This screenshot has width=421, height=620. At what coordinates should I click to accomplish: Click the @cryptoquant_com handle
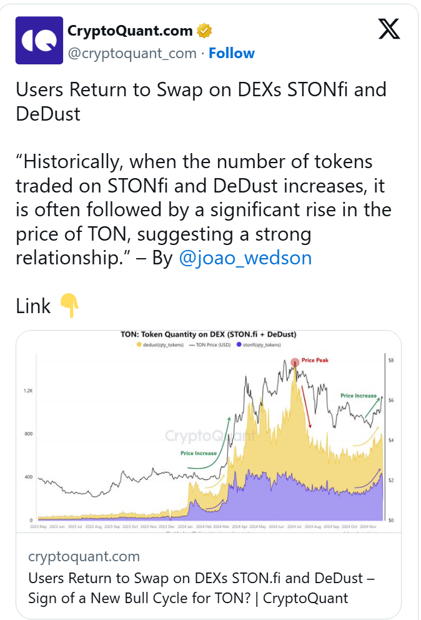point(132,53)
